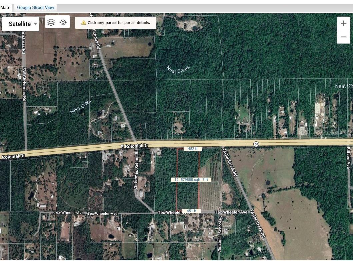
Task: Click the Neat Creek label near top center
Action: coord(178,70)
